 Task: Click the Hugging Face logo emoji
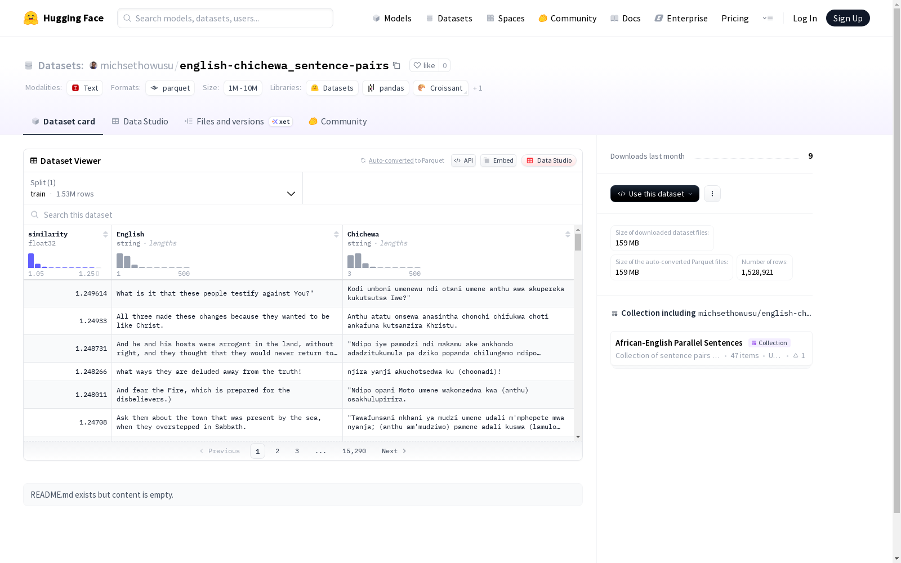[31, 18]
